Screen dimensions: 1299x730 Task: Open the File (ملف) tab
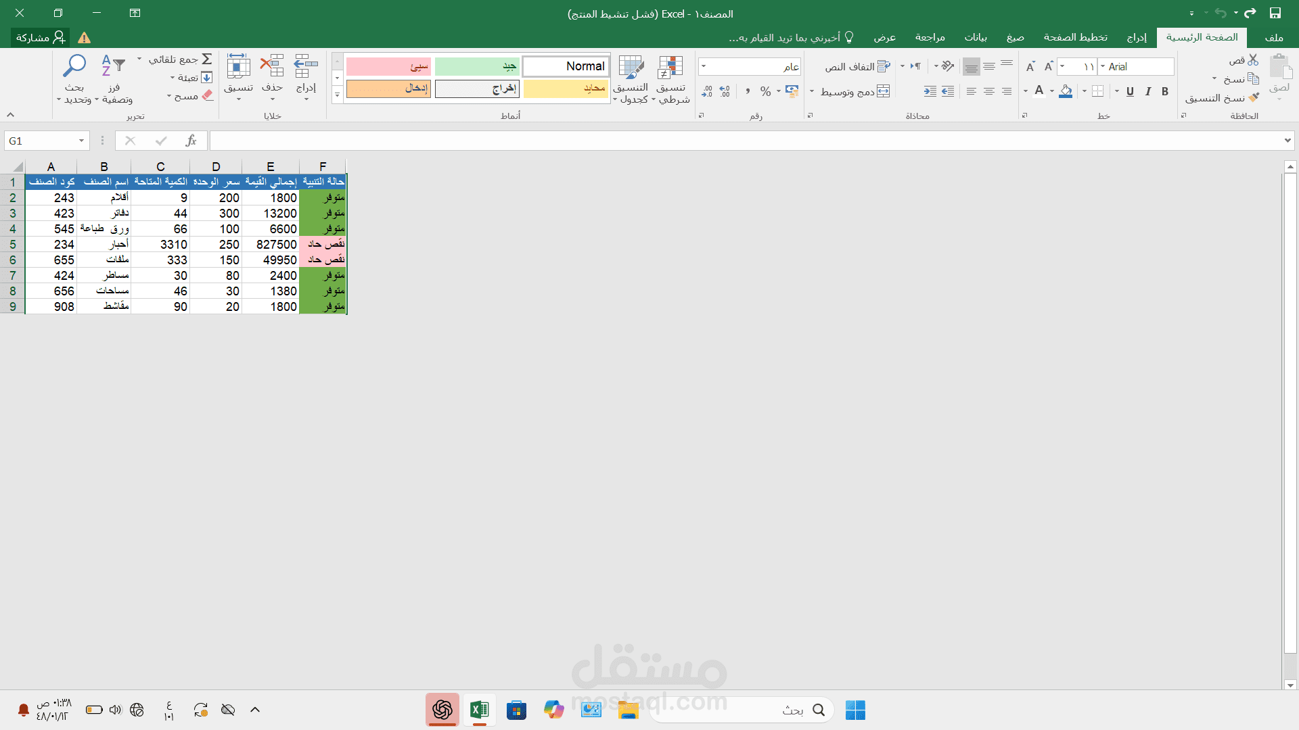[x=1274, y=37]
